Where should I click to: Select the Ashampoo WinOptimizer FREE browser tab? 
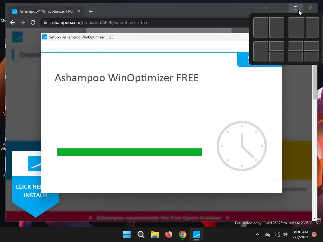pyautogui.click(x=46, y=11)
